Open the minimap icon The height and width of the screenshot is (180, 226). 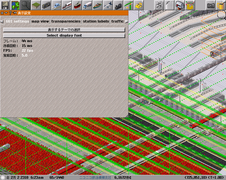point(15,5)
